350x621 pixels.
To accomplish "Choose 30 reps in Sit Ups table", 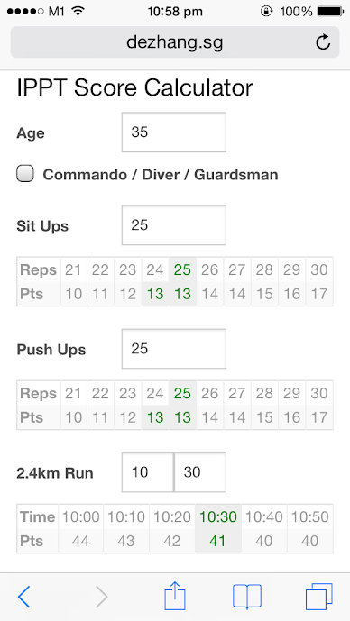I will click(x=319, y=269).
